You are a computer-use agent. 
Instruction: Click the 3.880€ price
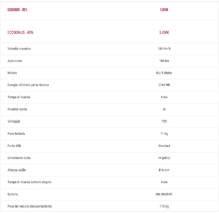tap(164, 10)
